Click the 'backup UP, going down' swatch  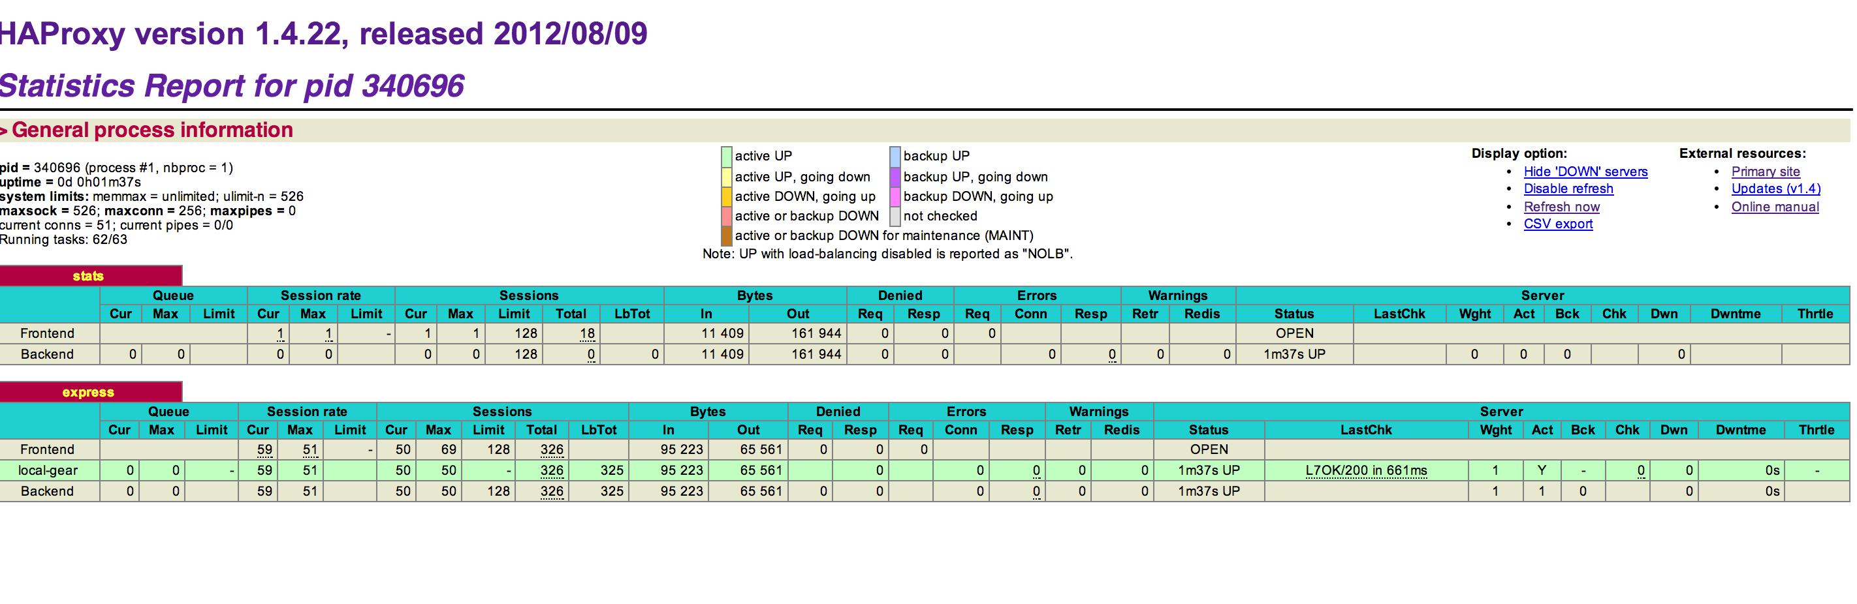tap(895, 176)
